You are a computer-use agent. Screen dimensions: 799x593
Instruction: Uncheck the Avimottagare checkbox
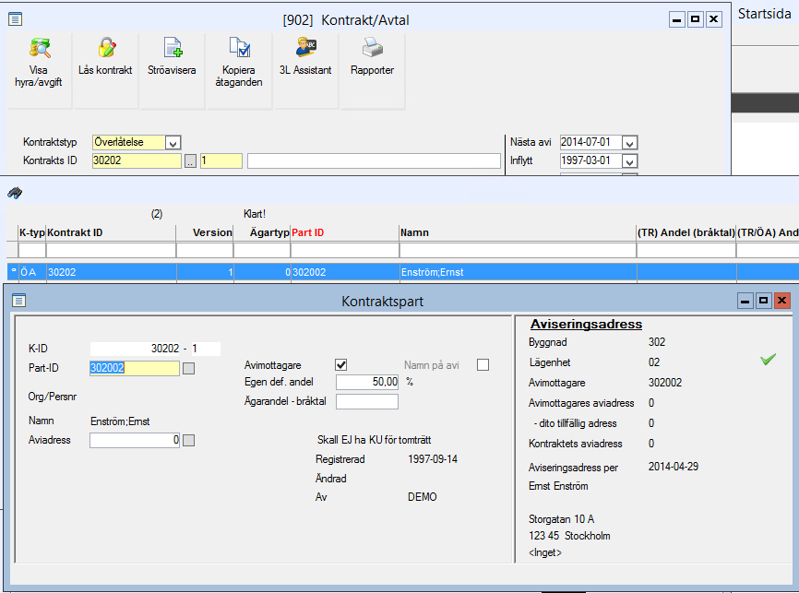click(x=340, y=365)
